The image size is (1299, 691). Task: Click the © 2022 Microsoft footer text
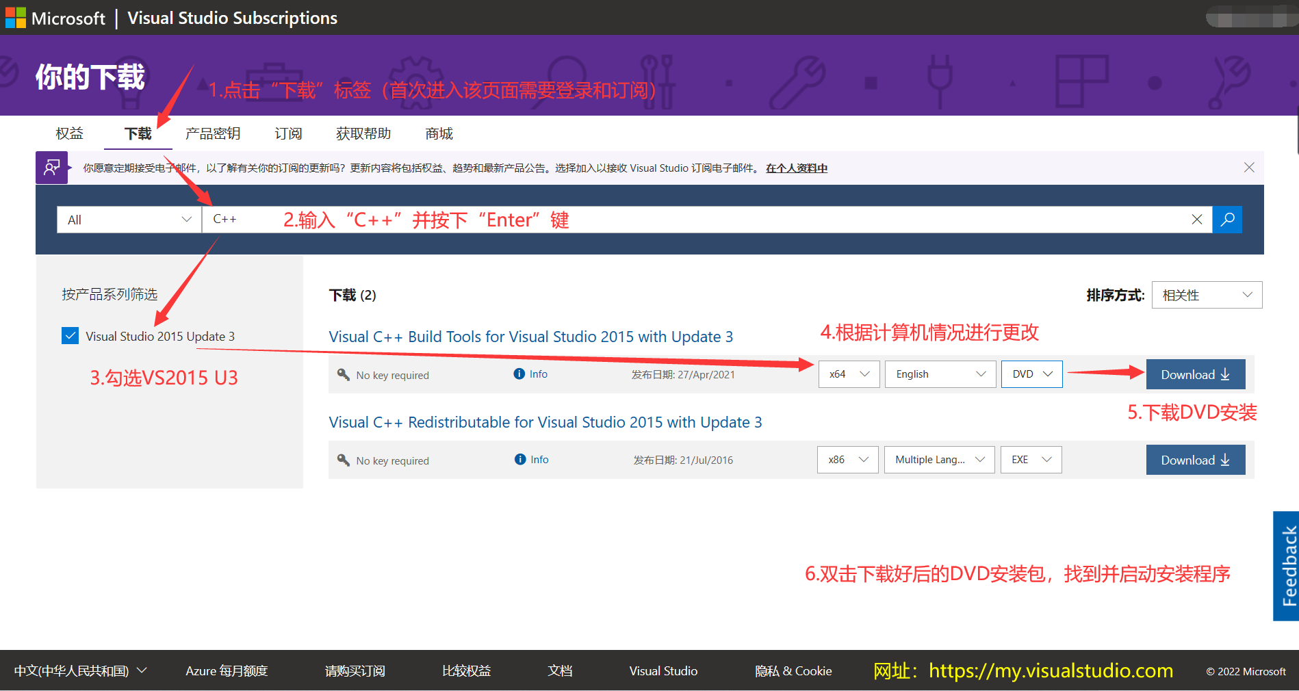[x=1246, y=671]
